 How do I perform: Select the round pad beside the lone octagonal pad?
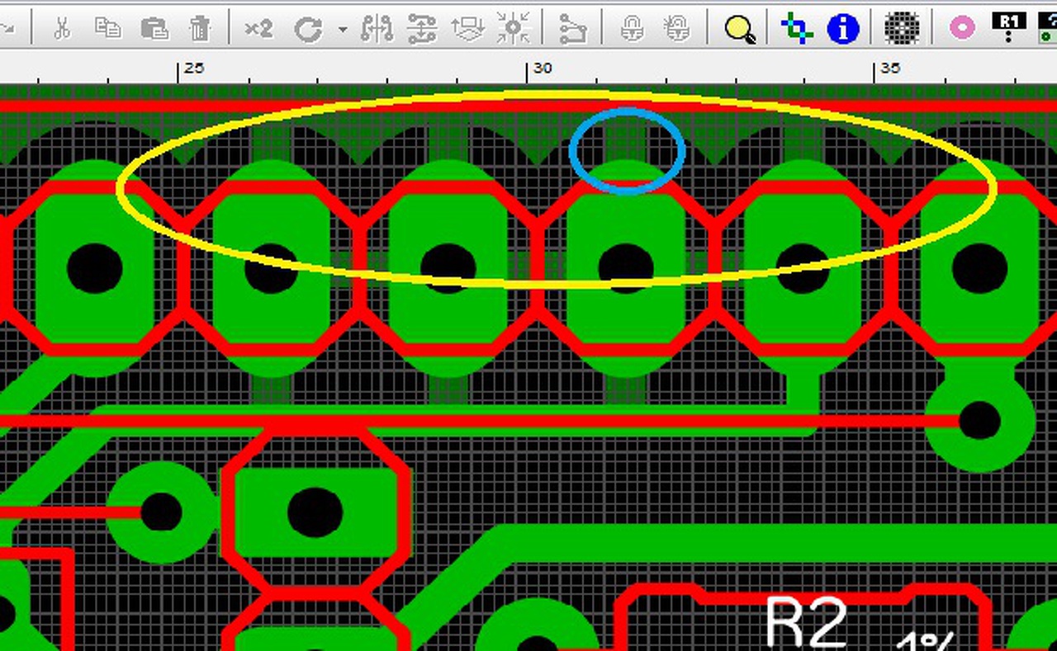coord(161,512)
